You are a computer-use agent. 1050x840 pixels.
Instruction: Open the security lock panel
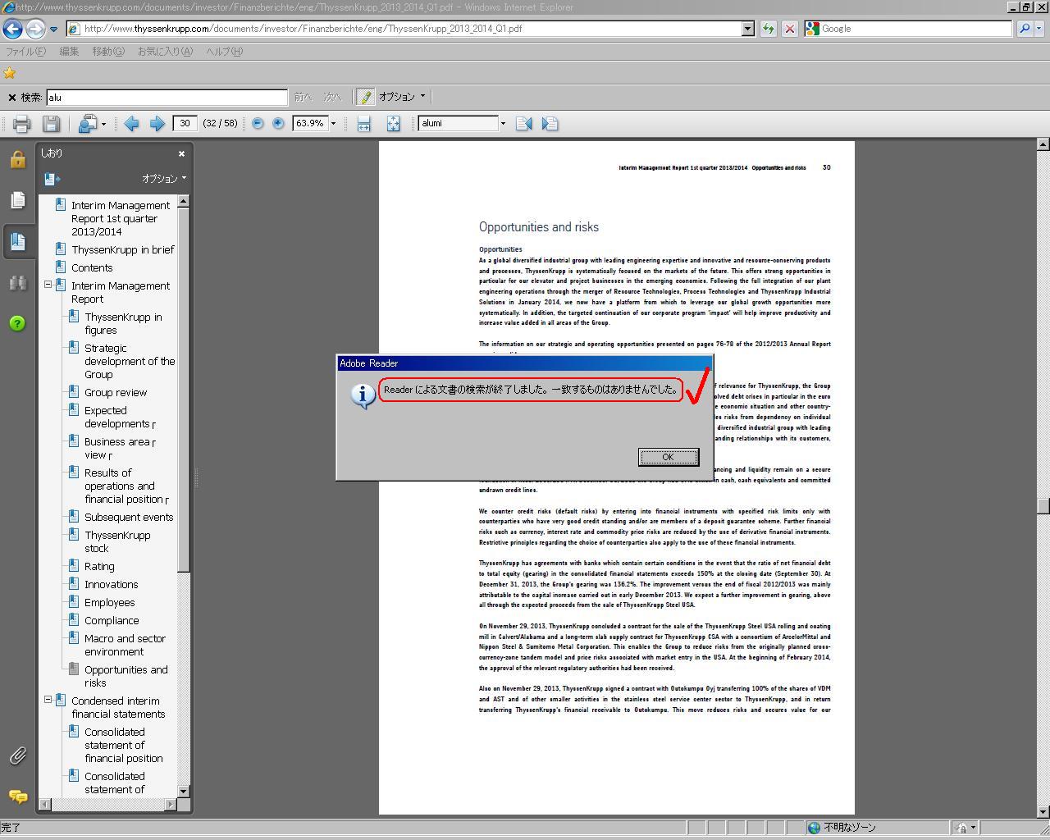(x=17, y=159)
